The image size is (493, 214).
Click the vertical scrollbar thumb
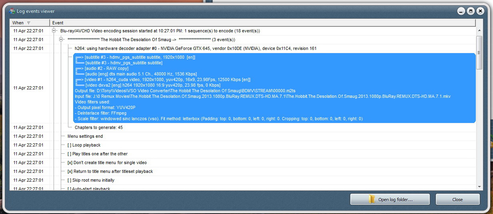click(479, 53)
